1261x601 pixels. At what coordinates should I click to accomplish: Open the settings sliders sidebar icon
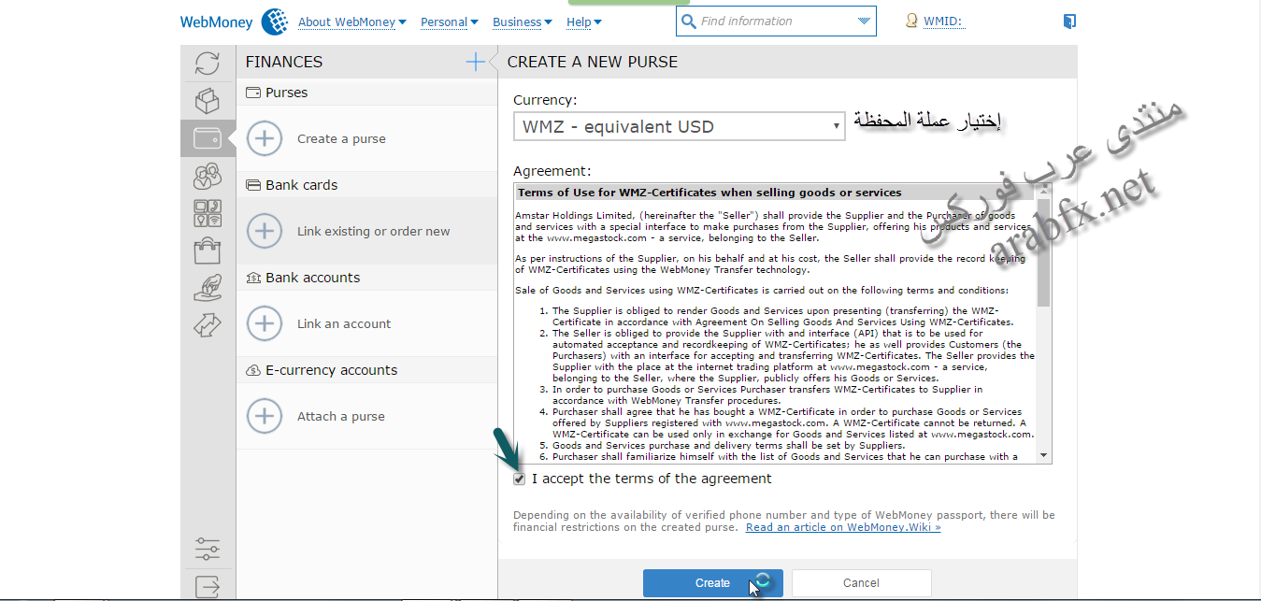pyautogui.click(x=208, y=549)
